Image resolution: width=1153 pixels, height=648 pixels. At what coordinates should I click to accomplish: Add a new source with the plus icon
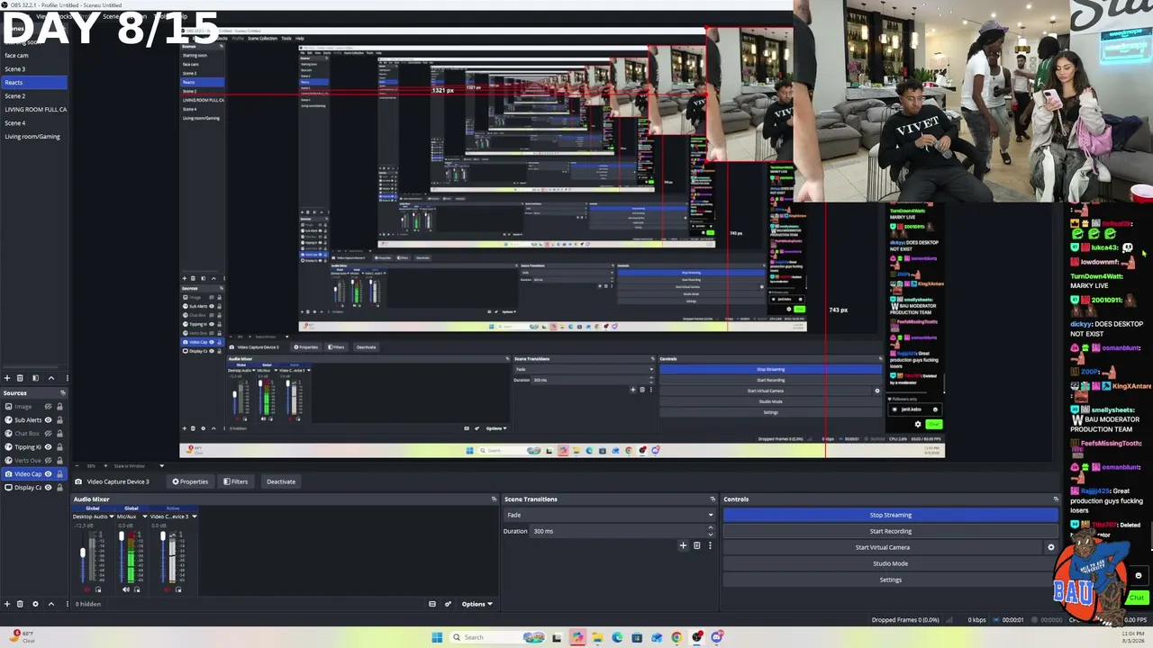point(7,604)
